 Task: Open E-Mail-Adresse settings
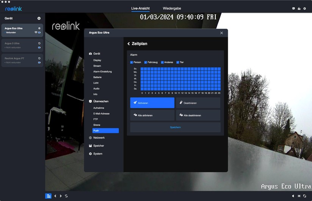click(101, 114)
